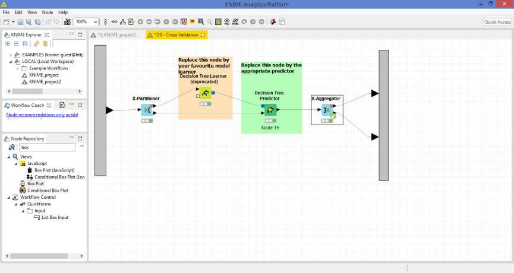Open the Edit menu
Viewport: 514px width, 273px height.
point(18,12)
